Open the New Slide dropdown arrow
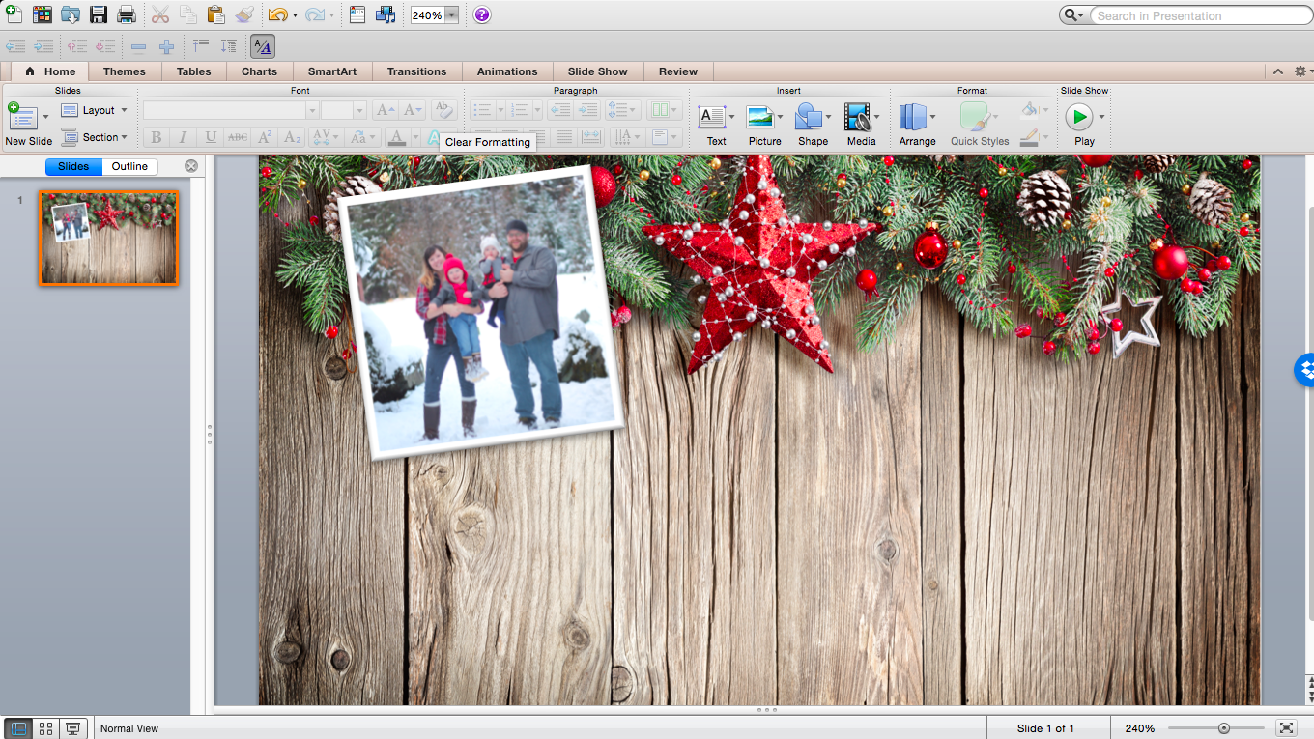This screenshot has width=1314, height=739. point(45,118)
